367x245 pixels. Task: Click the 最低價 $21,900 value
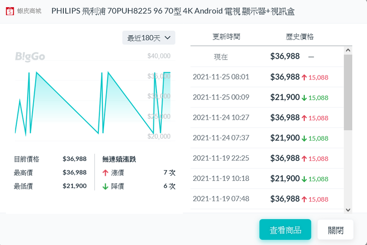(x=74, y=186)
